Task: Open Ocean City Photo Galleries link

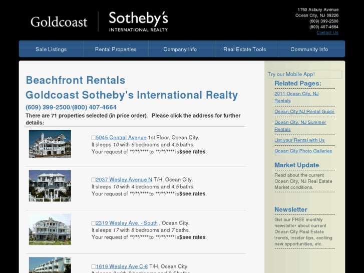Action: pos(303,151)
